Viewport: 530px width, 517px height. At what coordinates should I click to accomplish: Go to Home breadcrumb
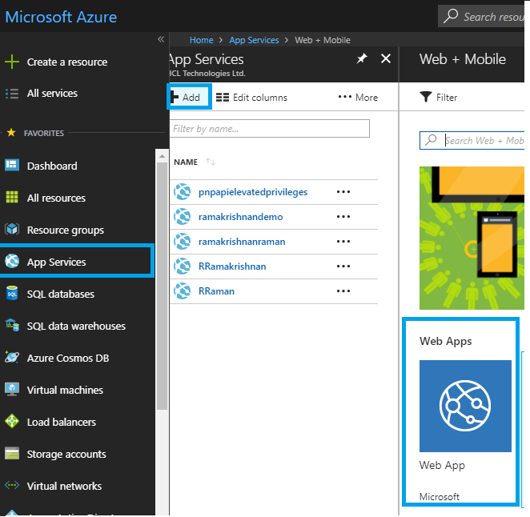click(201, 40)
